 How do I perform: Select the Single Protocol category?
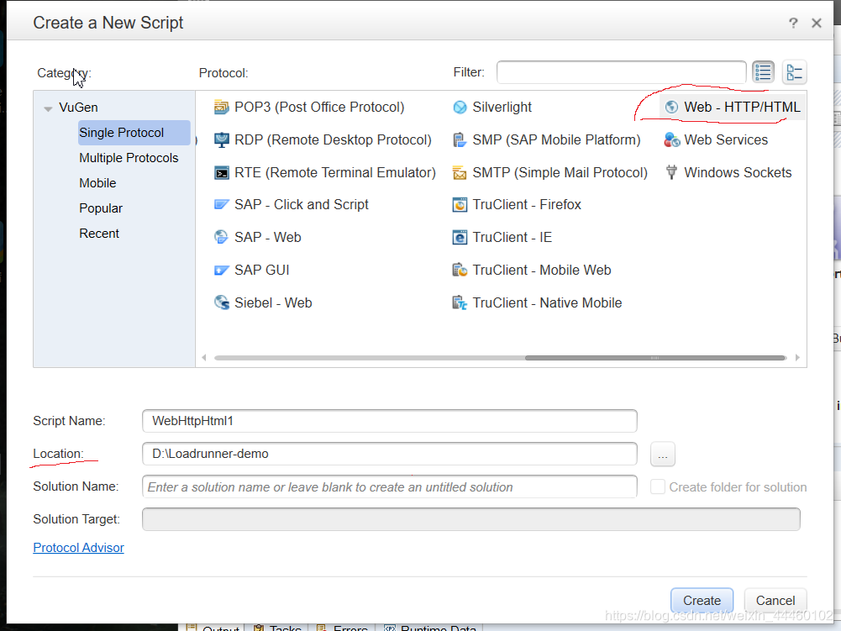pyautogui.click(x=134, y=133)
